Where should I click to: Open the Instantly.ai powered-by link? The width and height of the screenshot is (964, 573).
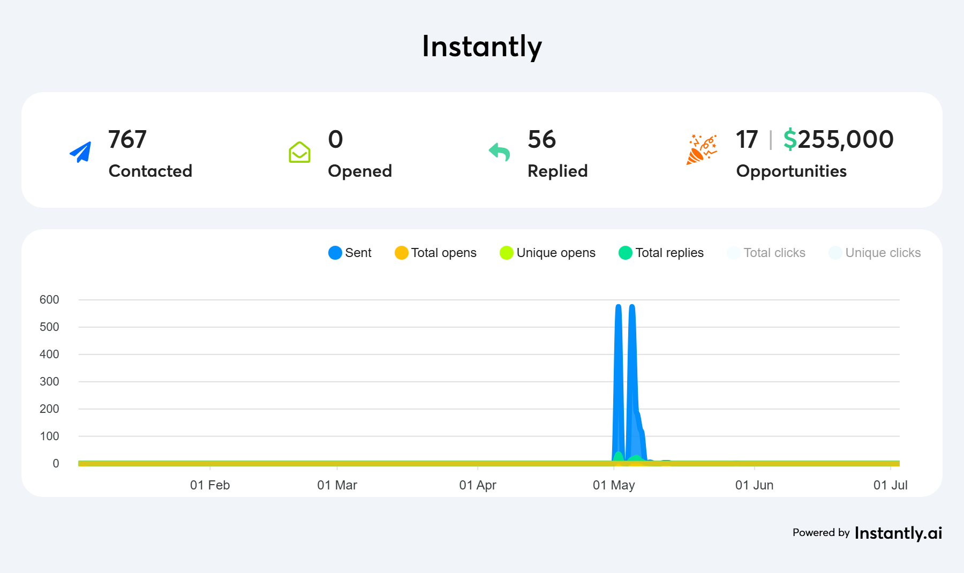tap(898, 533)
